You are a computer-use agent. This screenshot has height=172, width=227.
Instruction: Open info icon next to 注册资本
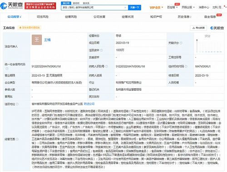coord(101,50)
